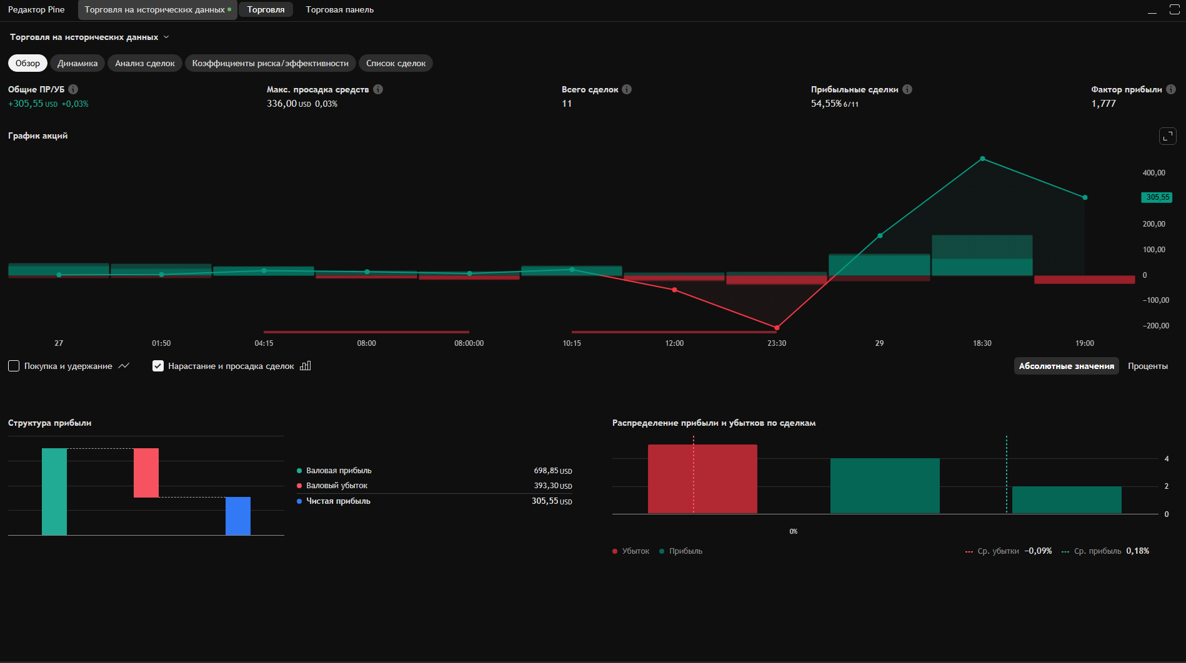
Task: Click info icon next to Фактор прибыли
Action: click(x=1171, y=89)
